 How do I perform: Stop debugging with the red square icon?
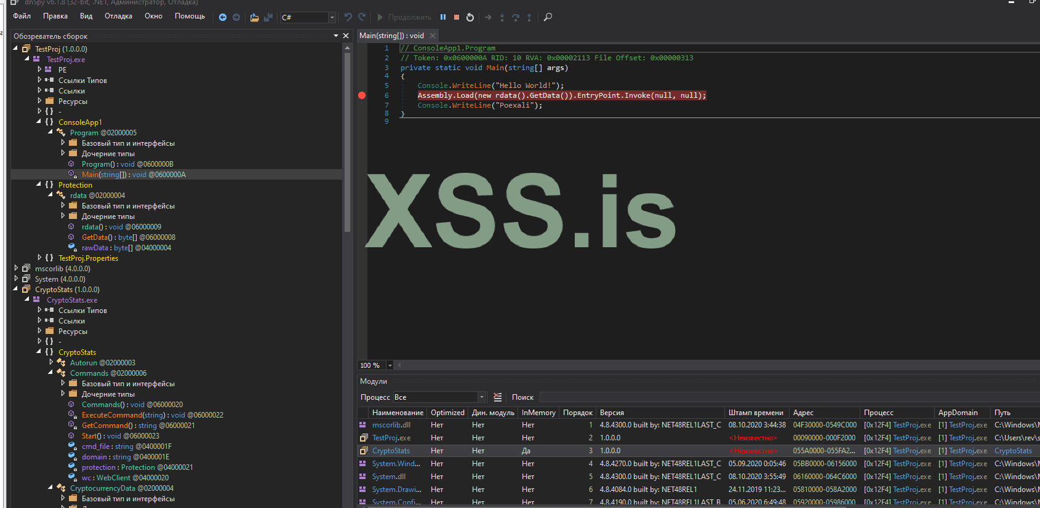pyautogui.click(x=456, y=17)
